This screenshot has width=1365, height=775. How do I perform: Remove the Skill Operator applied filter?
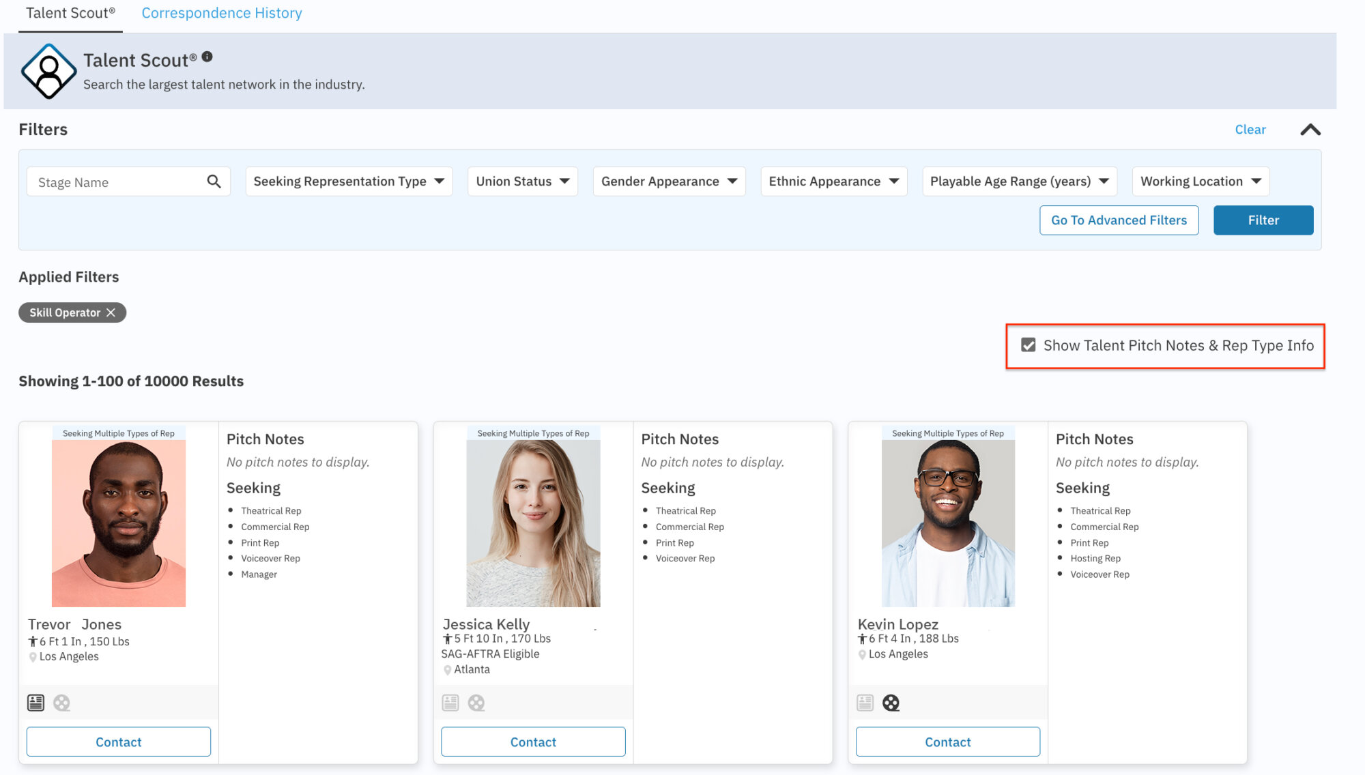(x=111, y=312)
